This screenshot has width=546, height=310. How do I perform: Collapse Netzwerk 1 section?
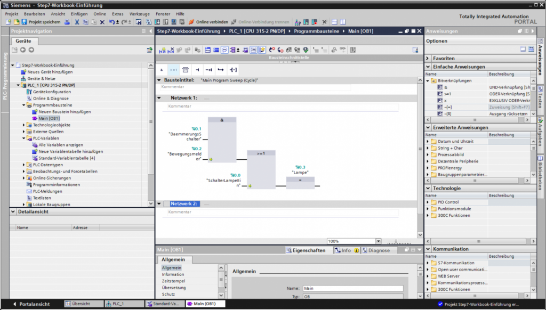159,98
